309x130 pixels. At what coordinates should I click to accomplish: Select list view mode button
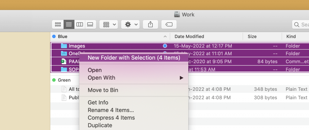coord(69,25)
